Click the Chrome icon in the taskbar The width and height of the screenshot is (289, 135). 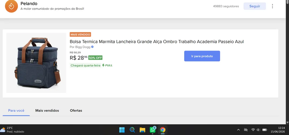tap(163, 130)
